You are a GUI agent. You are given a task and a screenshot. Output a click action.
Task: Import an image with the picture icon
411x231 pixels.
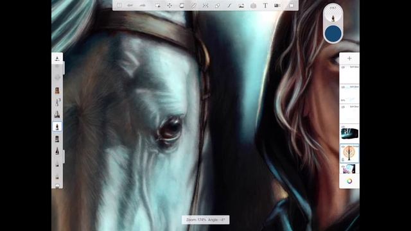click(241, 5)
